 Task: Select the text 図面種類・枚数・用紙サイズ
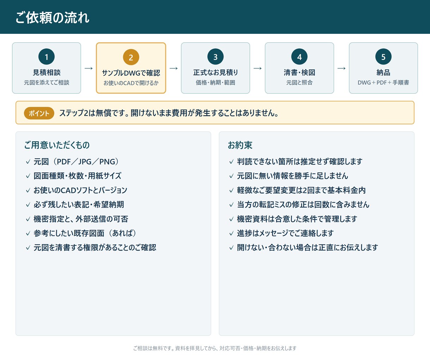tap(78, 176)
